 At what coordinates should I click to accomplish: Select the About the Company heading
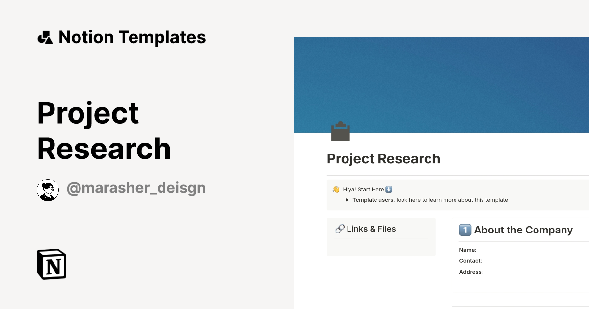click(x=523, y=230)
